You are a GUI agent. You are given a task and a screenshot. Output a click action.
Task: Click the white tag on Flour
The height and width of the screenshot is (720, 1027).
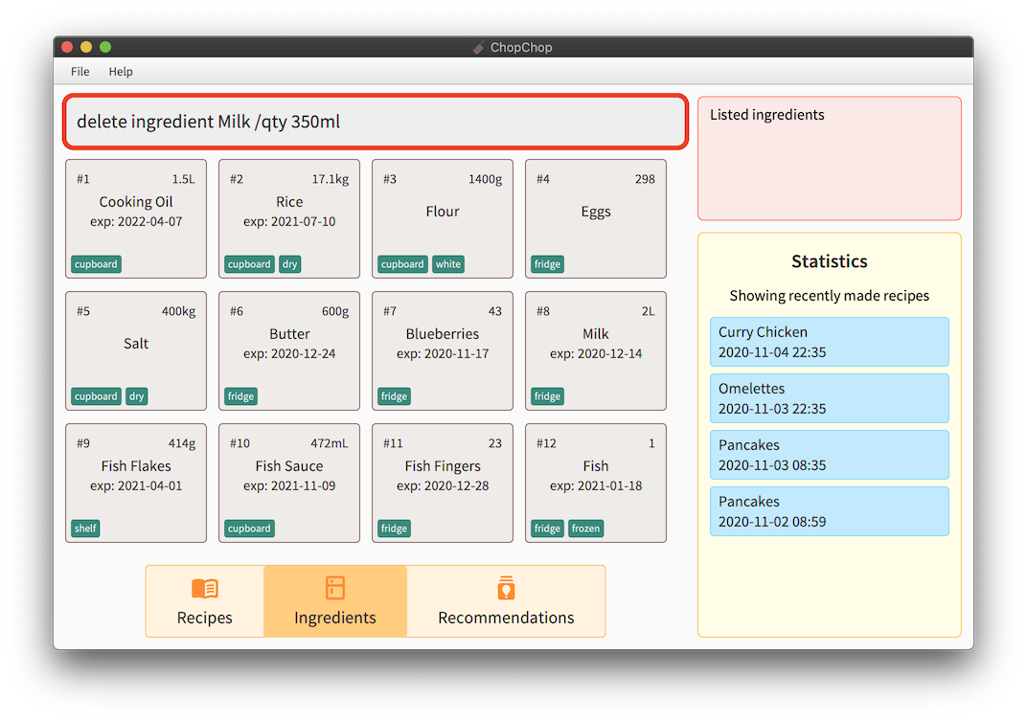click(x=448, y=264)
